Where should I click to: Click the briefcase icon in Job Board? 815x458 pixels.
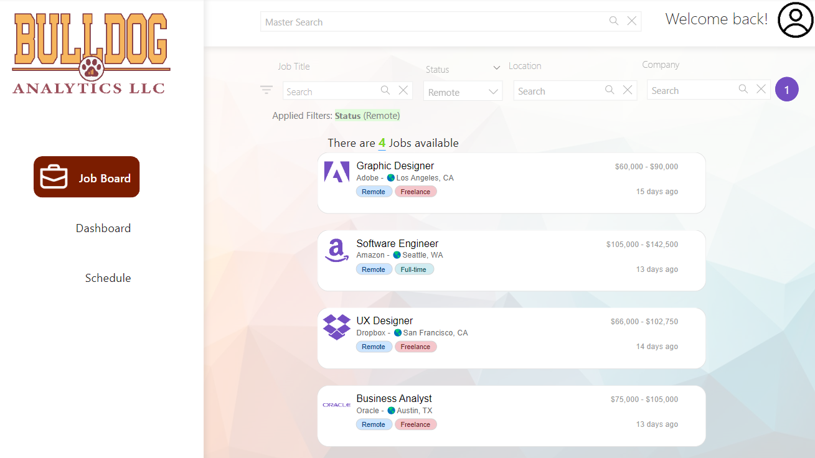(54, 177)
